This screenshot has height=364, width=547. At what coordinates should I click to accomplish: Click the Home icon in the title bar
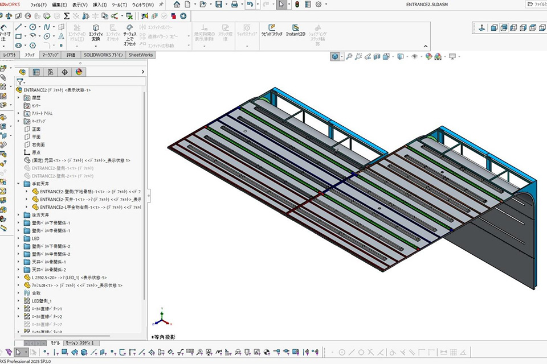pyautogui.click(x=177, y=5)
